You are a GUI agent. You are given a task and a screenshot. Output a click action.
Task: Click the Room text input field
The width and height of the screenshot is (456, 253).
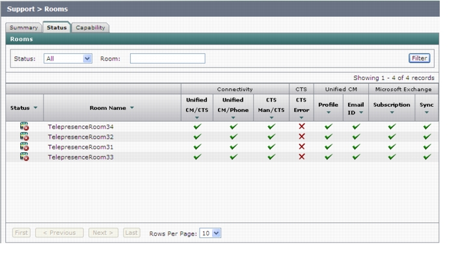tap(168, 59)
